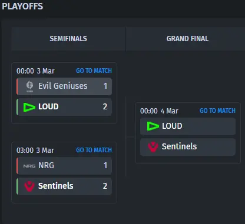245x224 pixels.
Task: Click the NRG team logo
Action: pos(29,166)
